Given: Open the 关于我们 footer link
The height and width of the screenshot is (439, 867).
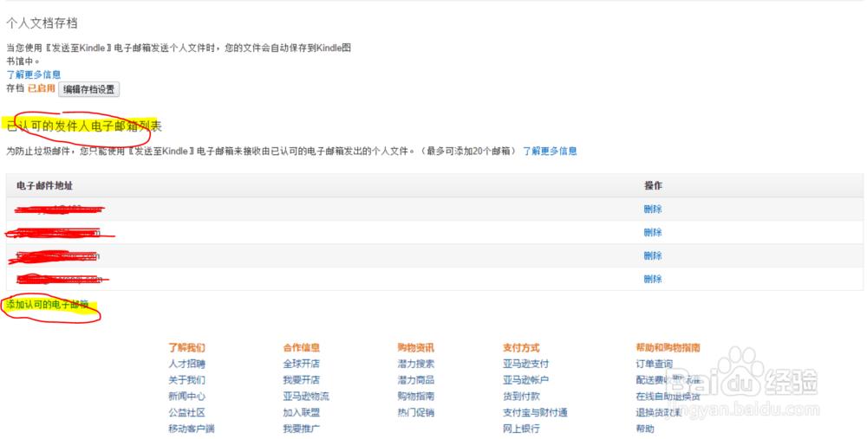Looking at the screenshot, I should (187, 380).
